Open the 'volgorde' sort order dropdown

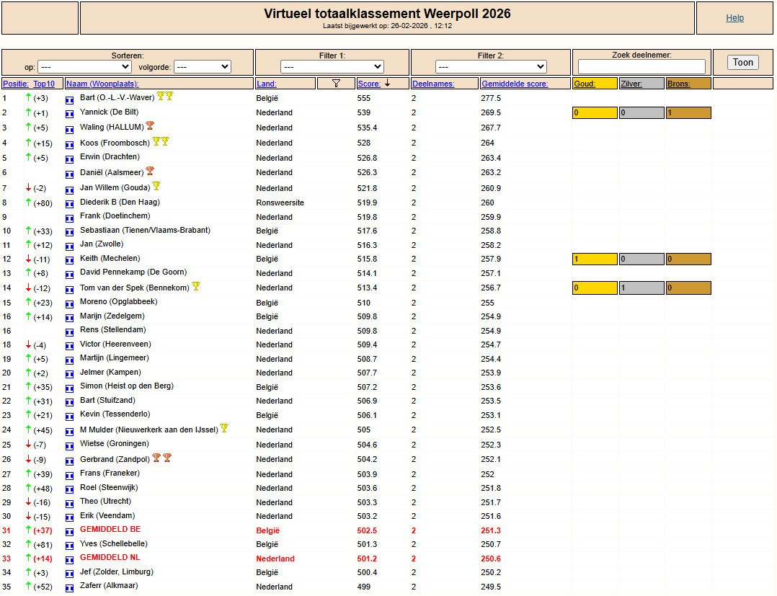coord(202,66)
